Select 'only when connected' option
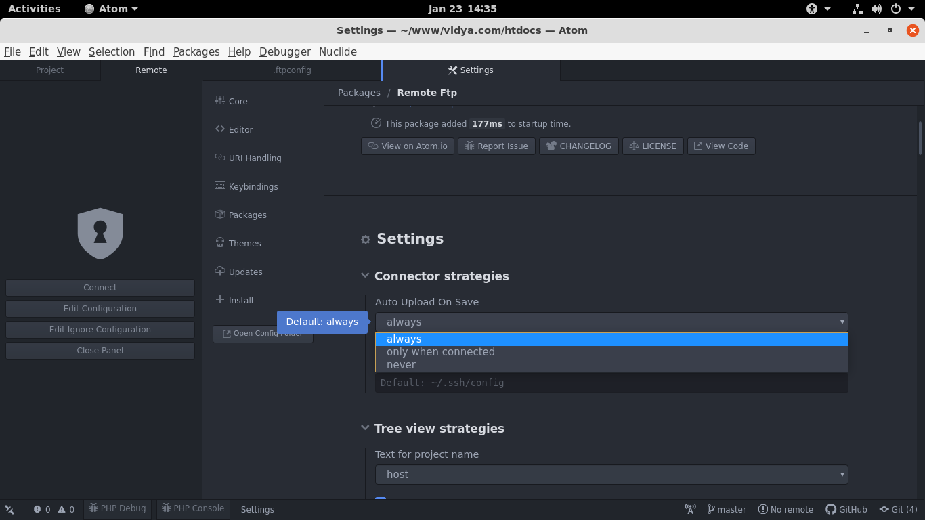This screenshot has width=925, height=520. click(x=611, y=352)
